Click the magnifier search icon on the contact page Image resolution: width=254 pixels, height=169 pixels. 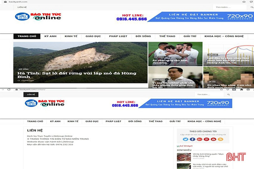(229, 95)
